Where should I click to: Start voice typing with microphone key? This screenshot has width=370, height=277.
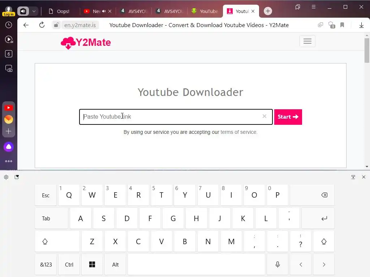(277, 264)
